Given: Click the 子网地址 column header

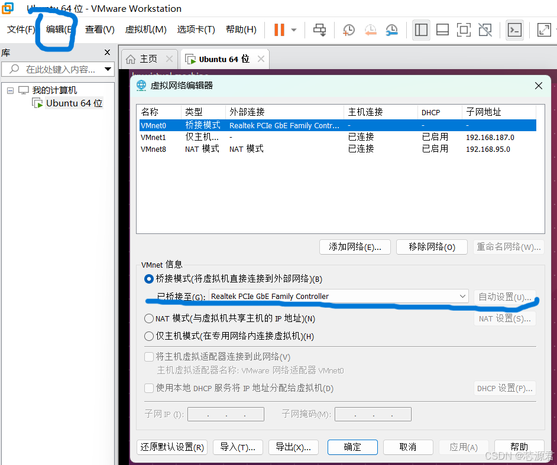Looking at the screenshot, I should coord(499,112).
